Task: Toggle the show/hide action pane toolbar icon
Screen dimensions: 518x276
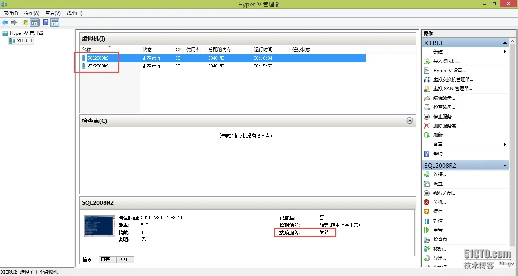Action: [55, 23]
